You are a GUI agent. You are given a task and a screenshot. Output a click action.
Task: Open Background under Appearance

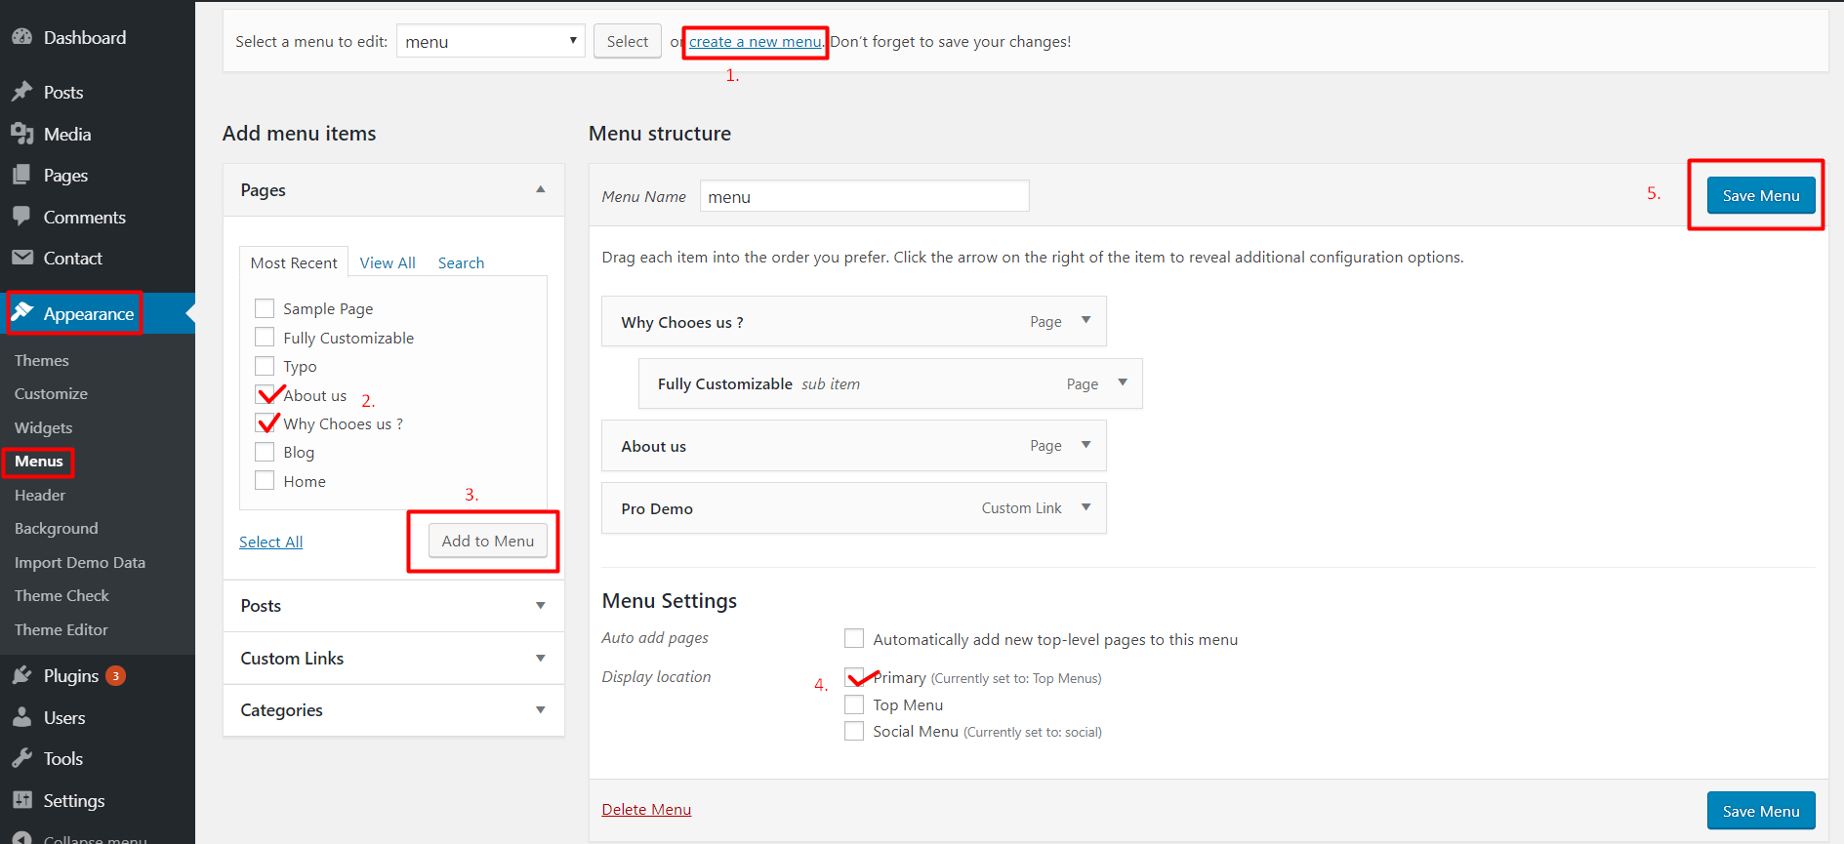point(57,528)
